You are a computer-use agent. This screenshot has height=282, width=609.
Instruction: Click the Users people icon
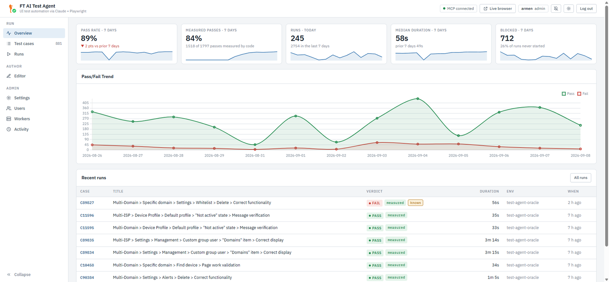(9, 108)
